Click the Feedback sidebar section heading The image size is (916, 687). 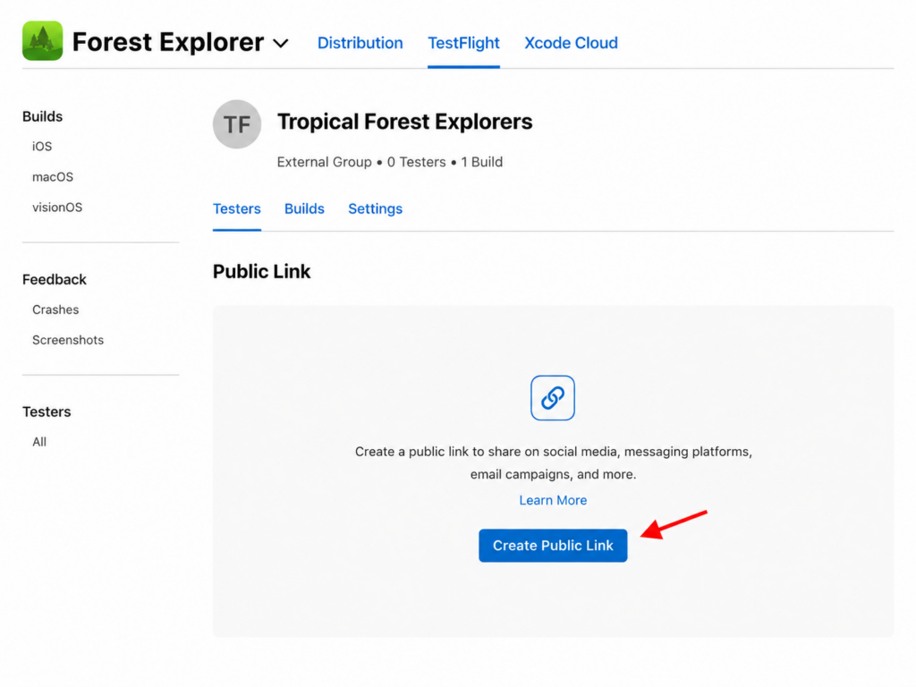55,279
